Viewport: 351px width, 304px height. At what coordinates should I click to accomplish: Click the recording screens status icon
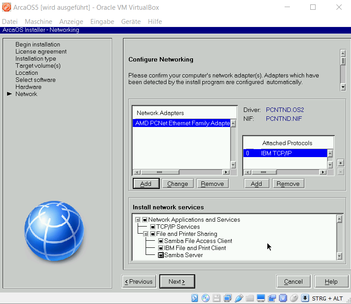[272, 298]
